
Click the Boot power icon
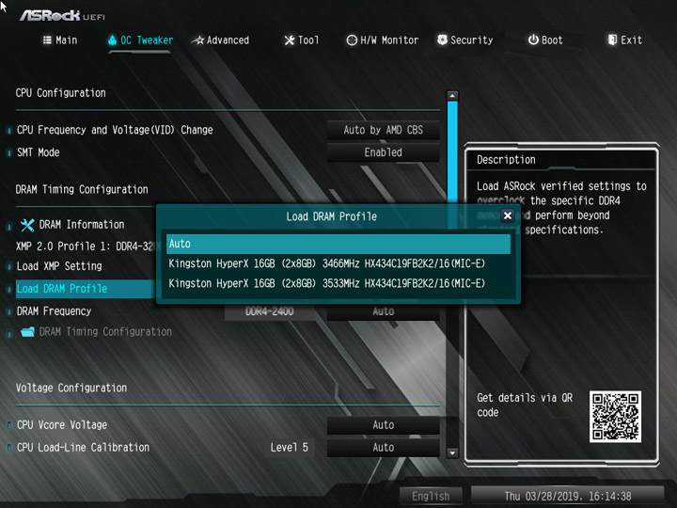click(533, 40)
